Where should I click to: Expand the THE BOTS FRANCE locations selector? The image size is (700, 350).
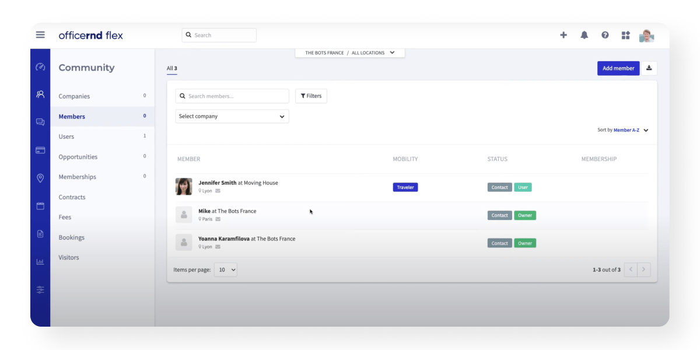349,52
